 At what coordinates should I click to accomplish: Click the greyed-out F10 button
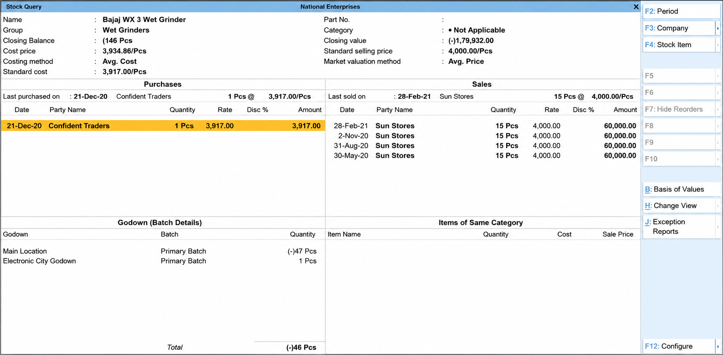(679, 159)
